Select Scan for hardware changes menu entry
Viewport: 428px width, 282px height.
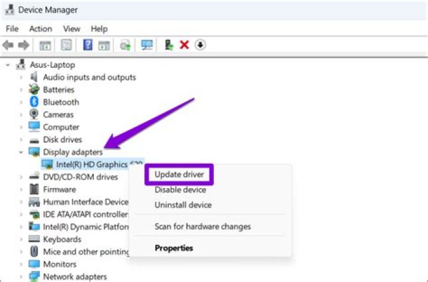[203, 227]
